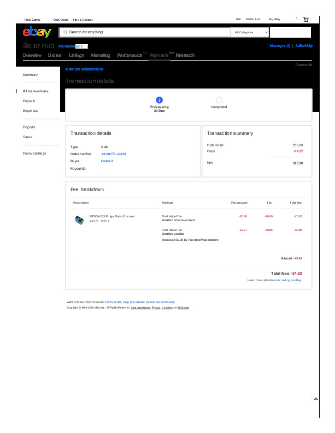Click the Terms of use link
The image size is (335, 433).
pos(113,301)
